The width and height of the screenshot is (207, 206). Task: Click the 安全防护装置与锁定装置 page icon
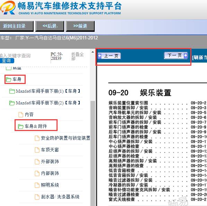tap(37, 138)
